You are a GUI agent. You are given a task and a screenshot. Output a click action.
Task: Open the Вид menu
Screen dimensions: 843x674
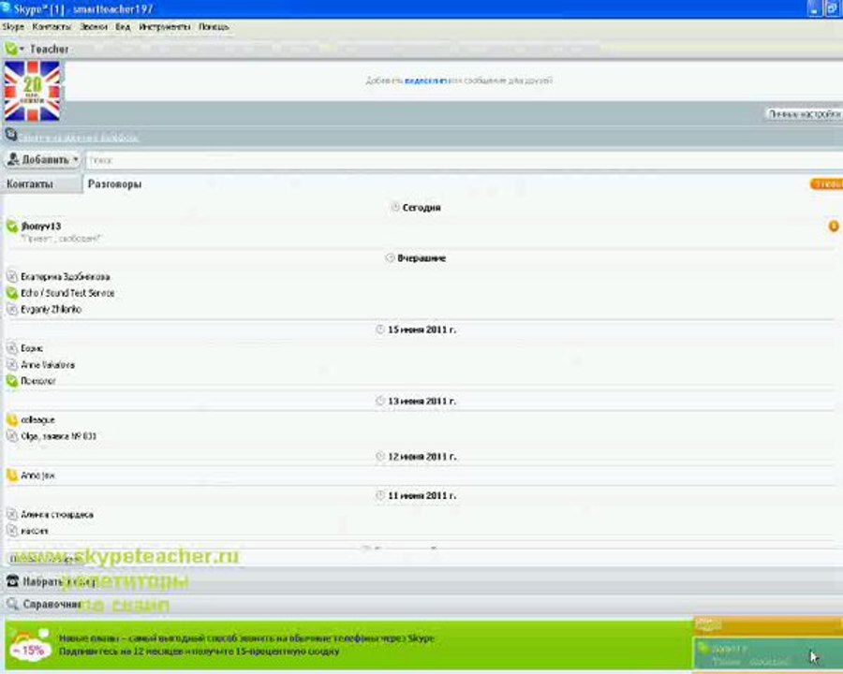click(x=123, y=26)
